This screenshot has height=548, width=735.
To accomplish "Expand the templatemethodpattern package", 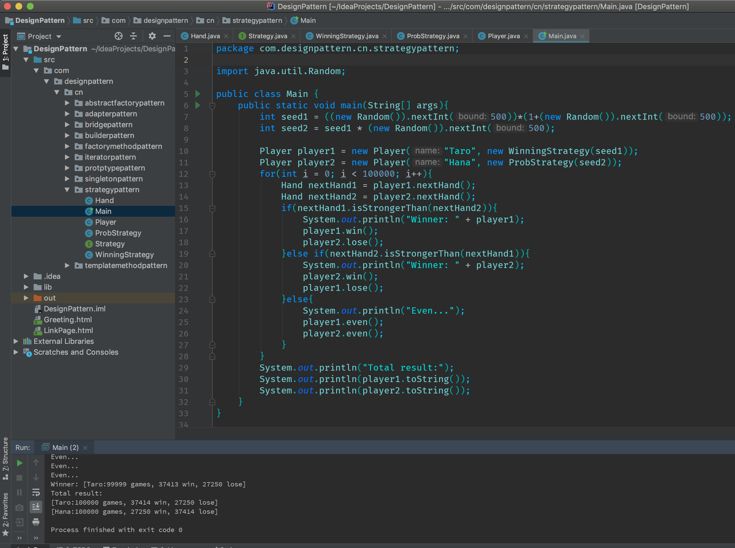I will pos(67,265).
